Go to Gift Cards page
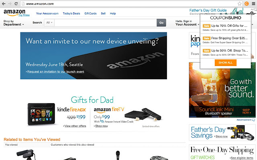 (90, 13)
